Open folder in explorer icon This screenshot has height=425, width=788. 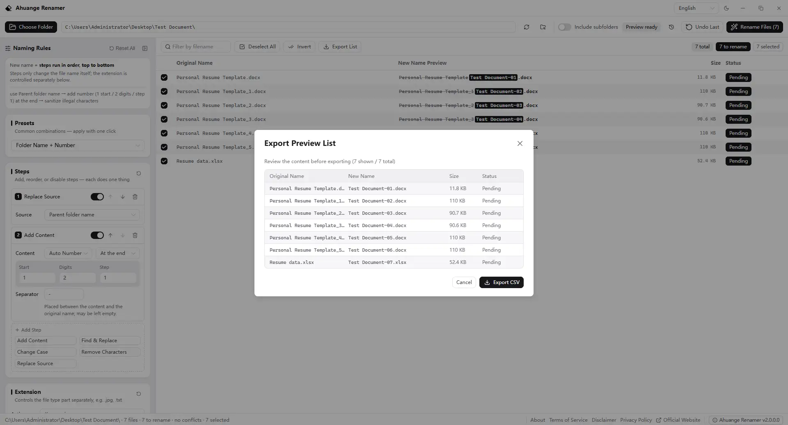[x=543, y=27]
